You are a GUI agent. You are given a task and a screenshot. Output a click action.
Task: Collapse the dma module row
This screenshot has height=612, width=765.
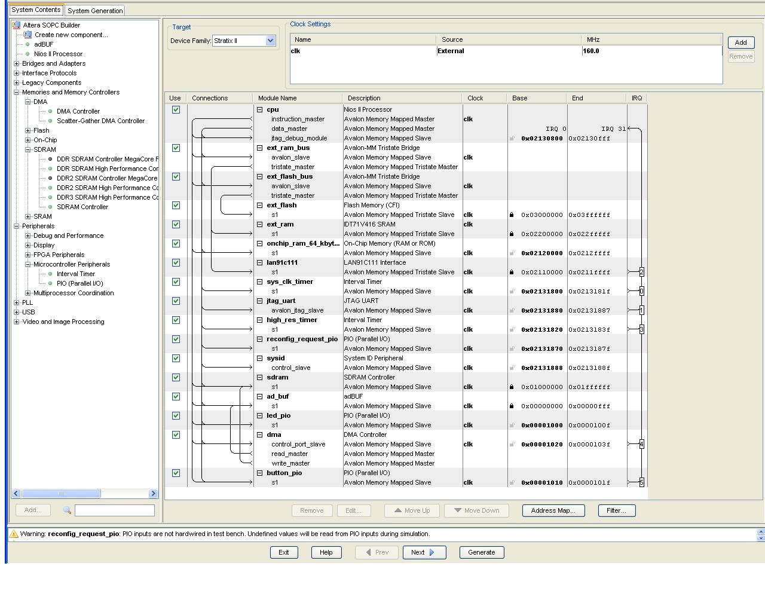(x=260, y=434)
